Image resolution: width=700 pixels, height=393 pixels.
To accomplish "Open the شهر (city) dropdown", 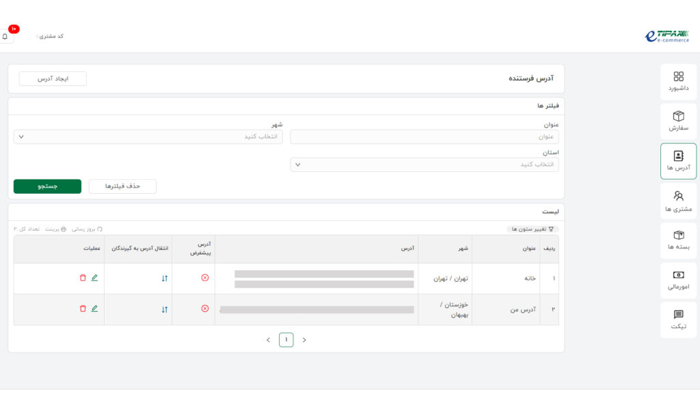I will pos(148,136).
